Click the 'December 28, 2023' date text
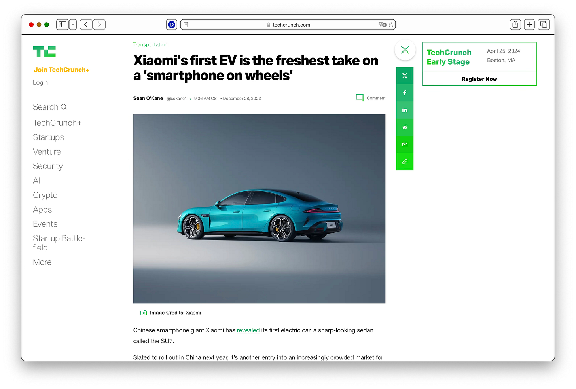This screenshot has width=576, height=389. click(242, 99)
